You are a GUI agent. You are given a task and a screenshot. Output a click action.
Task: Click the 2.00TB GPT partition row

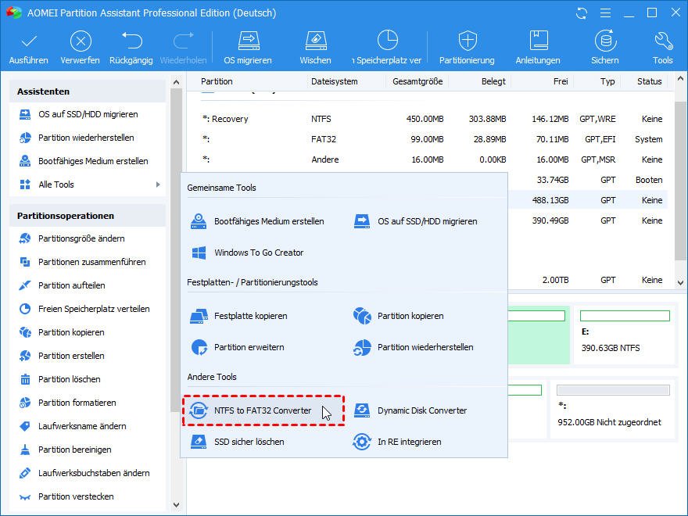(x=588, y=280)
